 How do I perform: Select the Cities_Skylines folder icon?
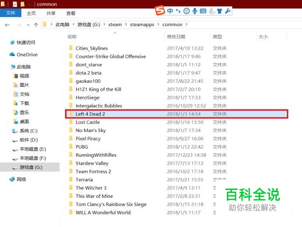point(71,48)
